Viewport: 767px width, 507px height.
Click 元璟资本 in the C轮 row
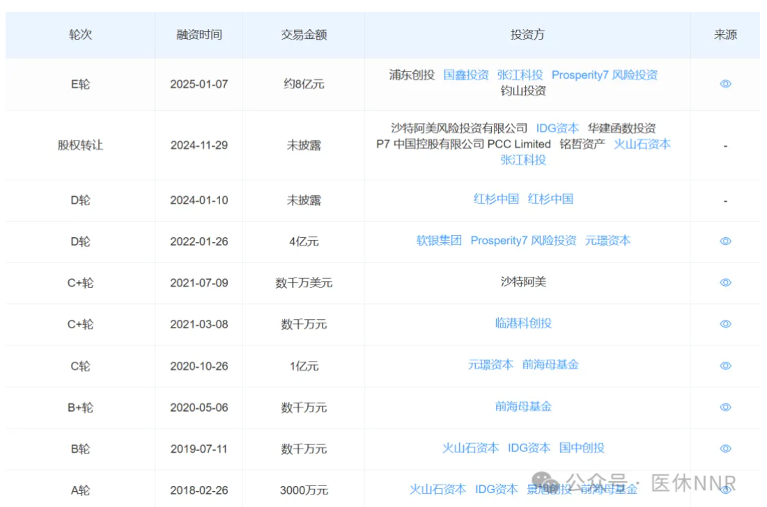point(490,364)
